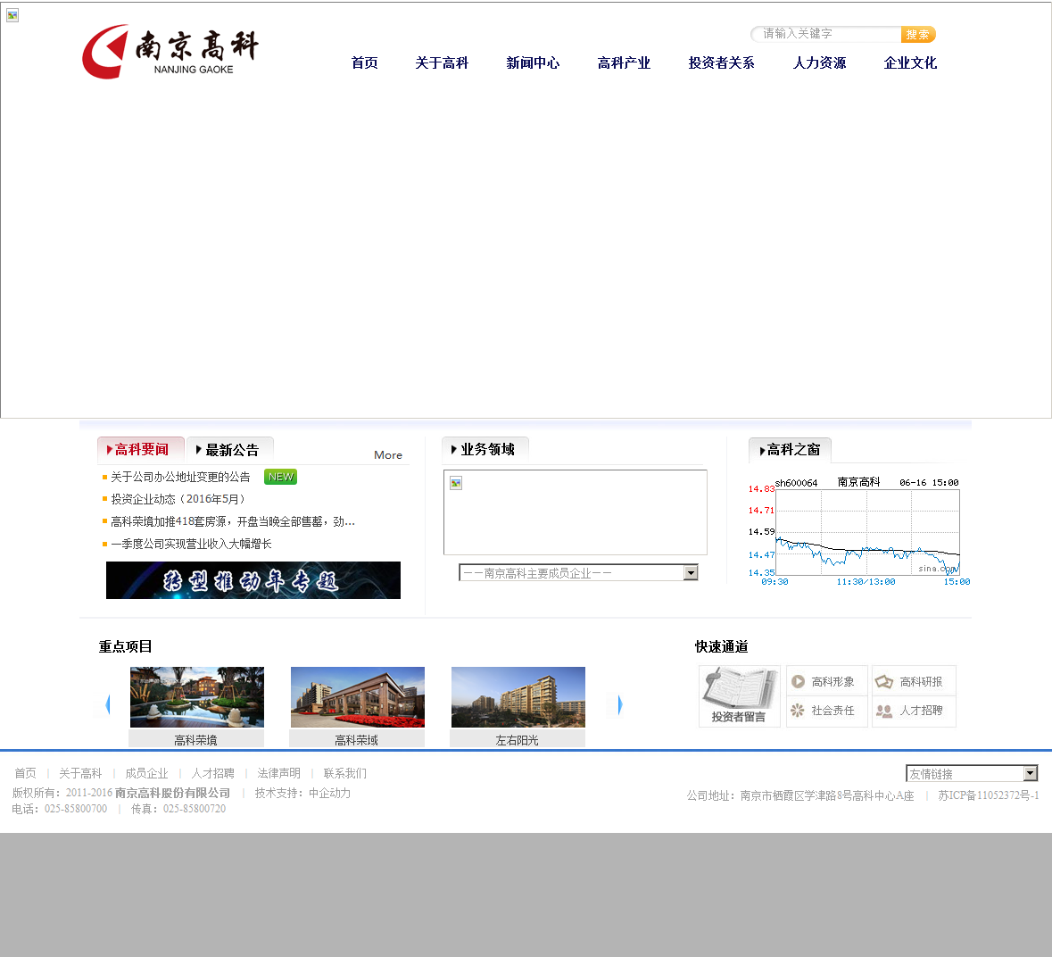Click the 高科荣境 caption label

coord(195,739)
